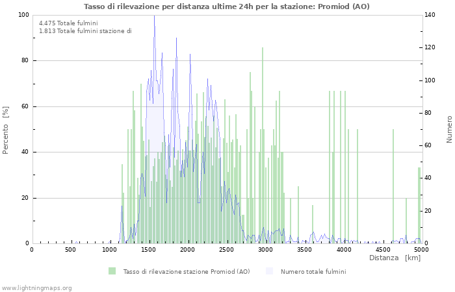Click the 100 tick label on percent axis
Image resolution: width=455 pixels, height=292 pixels.
[23, 15]
